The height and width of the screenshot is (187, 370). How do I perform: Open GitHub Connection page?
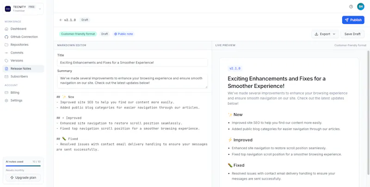point(24,37)
